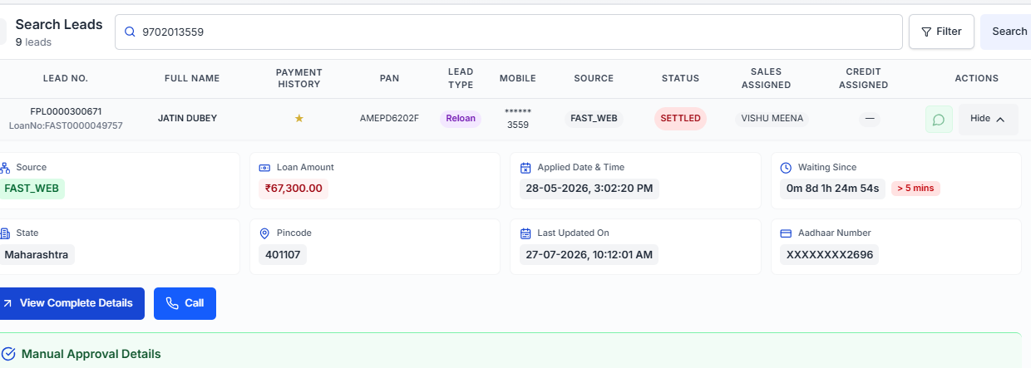The image size is (1031, 368).
Task: Click the PAN column header
Action: coord(389,78)
